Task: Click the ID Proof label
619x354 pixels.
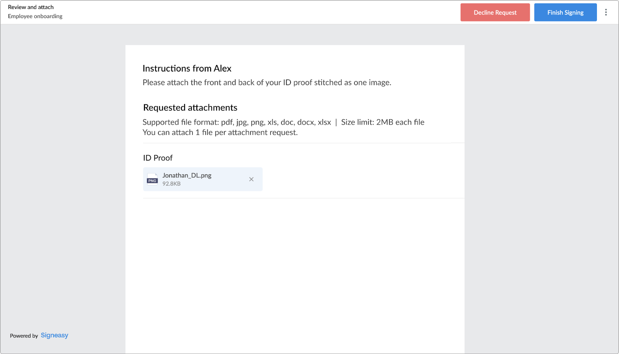Action: point(158,158)
